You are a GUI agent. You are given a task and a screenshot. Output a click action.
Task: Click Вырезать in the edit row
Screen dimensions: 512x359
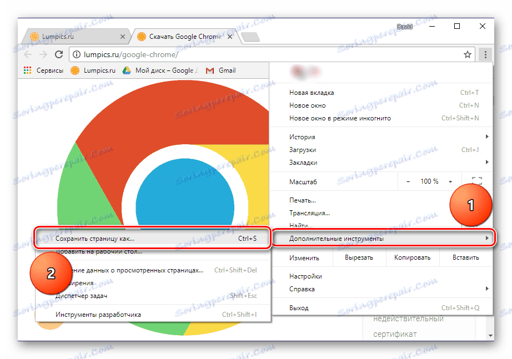click(359, 257)
